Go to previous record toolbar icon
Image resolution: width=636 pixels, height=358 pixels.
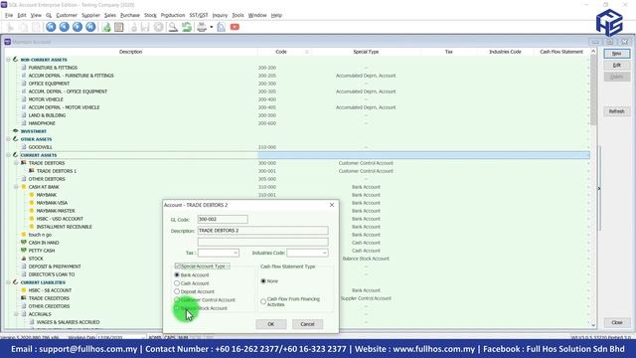tap(64, 27)
